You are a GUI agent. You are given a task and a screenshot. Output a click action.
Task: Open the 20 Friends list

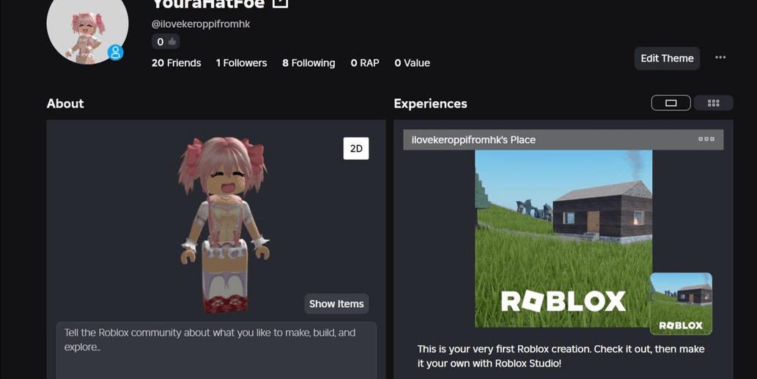[x=176, y=63]
